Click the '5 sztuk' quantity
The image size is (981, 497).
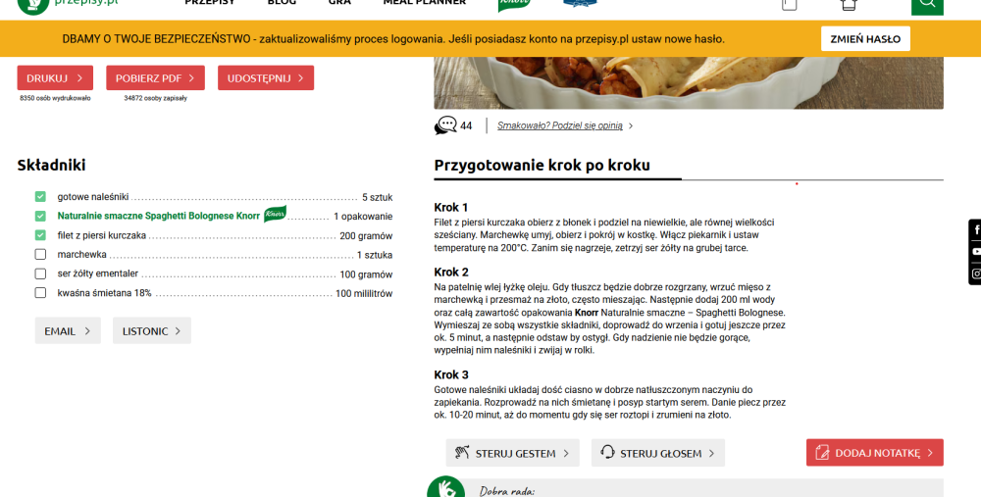[378, 198]
